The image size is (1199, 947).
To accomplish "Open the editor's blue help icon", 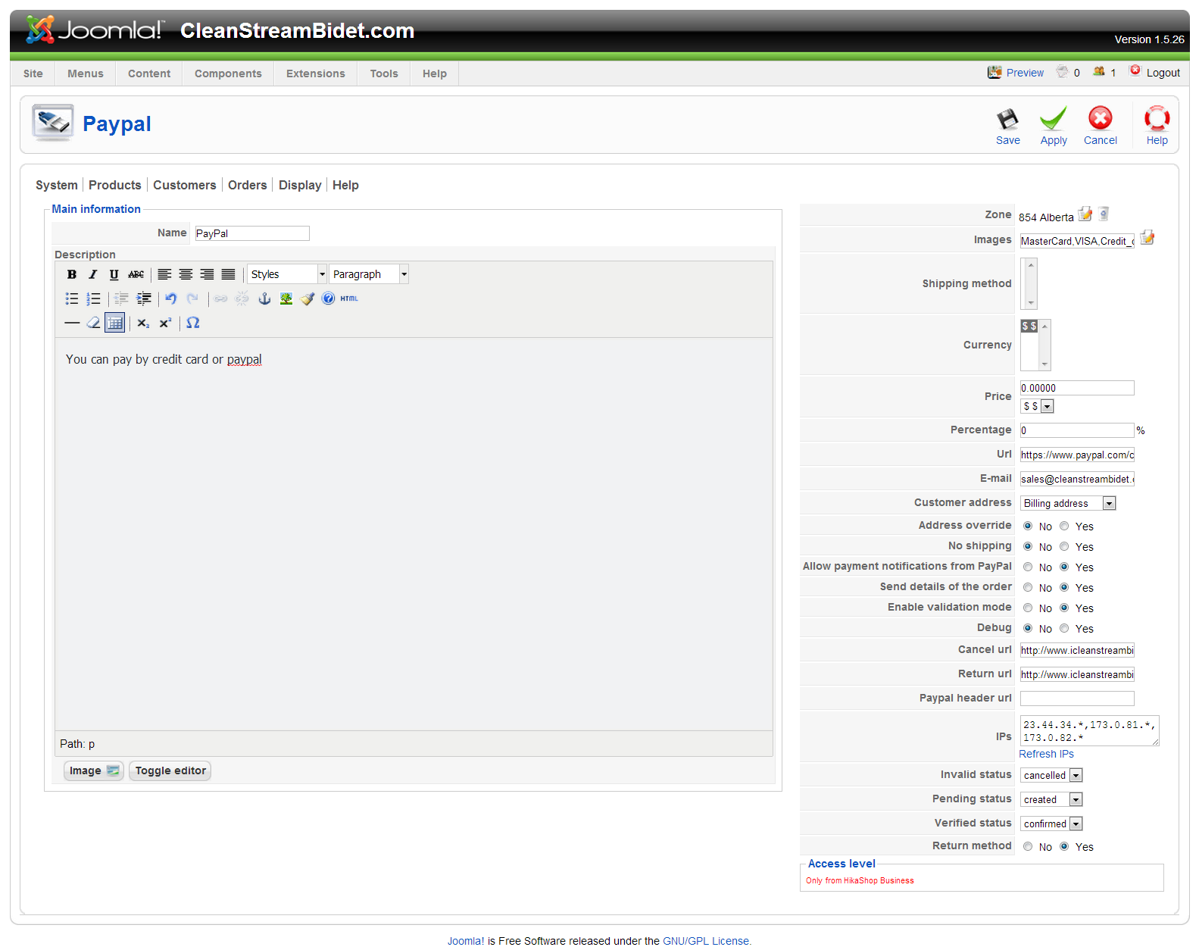I will click(328, 298).
